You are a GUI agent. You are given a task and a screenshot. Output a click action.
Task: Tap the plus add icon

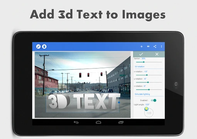click(x=141, y=47)
